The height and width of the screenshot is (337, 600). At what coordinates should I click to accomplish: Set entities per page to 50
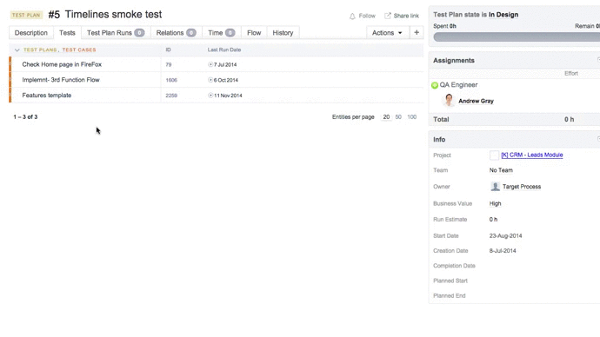click(398, 117)
